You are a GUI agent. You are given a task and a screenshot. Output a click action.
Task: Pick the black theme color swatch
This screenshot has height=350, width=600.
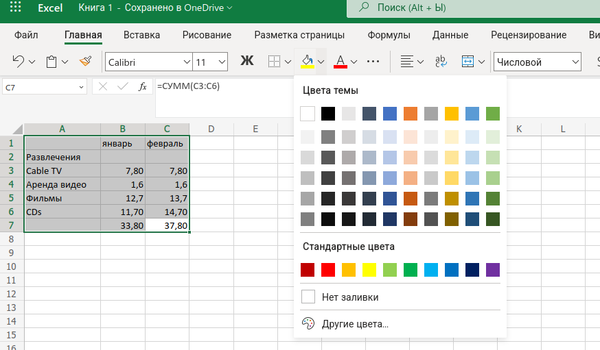click(x=328, y=114)
